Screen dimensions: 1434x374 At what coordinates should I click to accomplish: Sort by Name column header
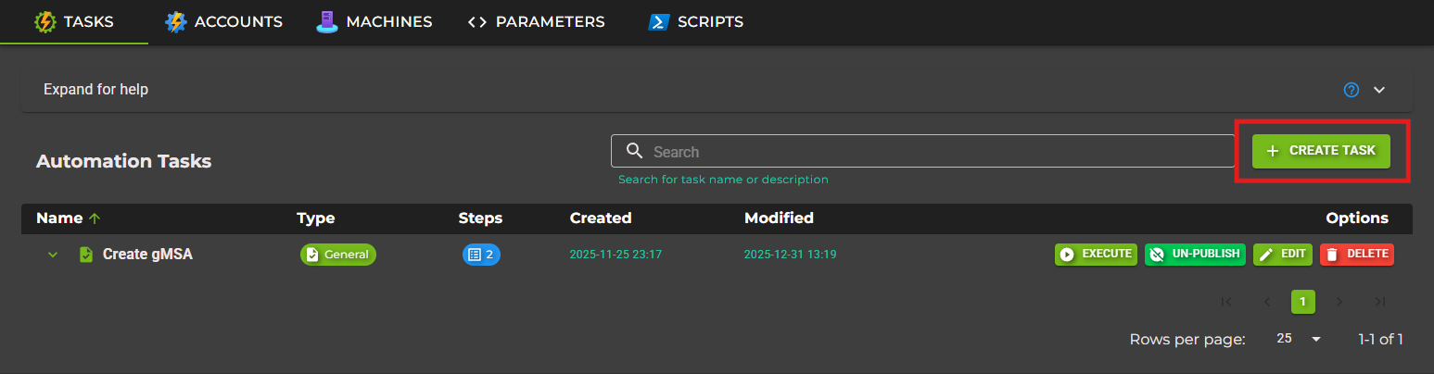(x=59, y=218)
